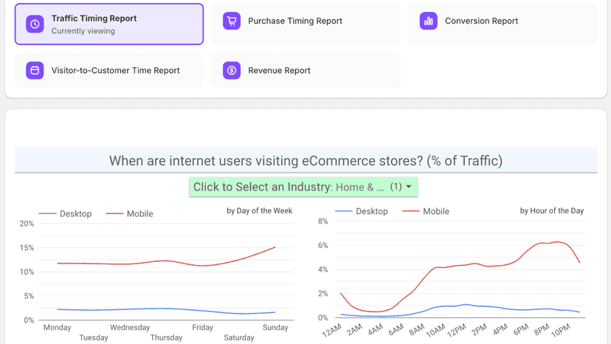This screenshot has height=344, width=611.
Task: Click the 8AM hour axis label
Action: 416,330
